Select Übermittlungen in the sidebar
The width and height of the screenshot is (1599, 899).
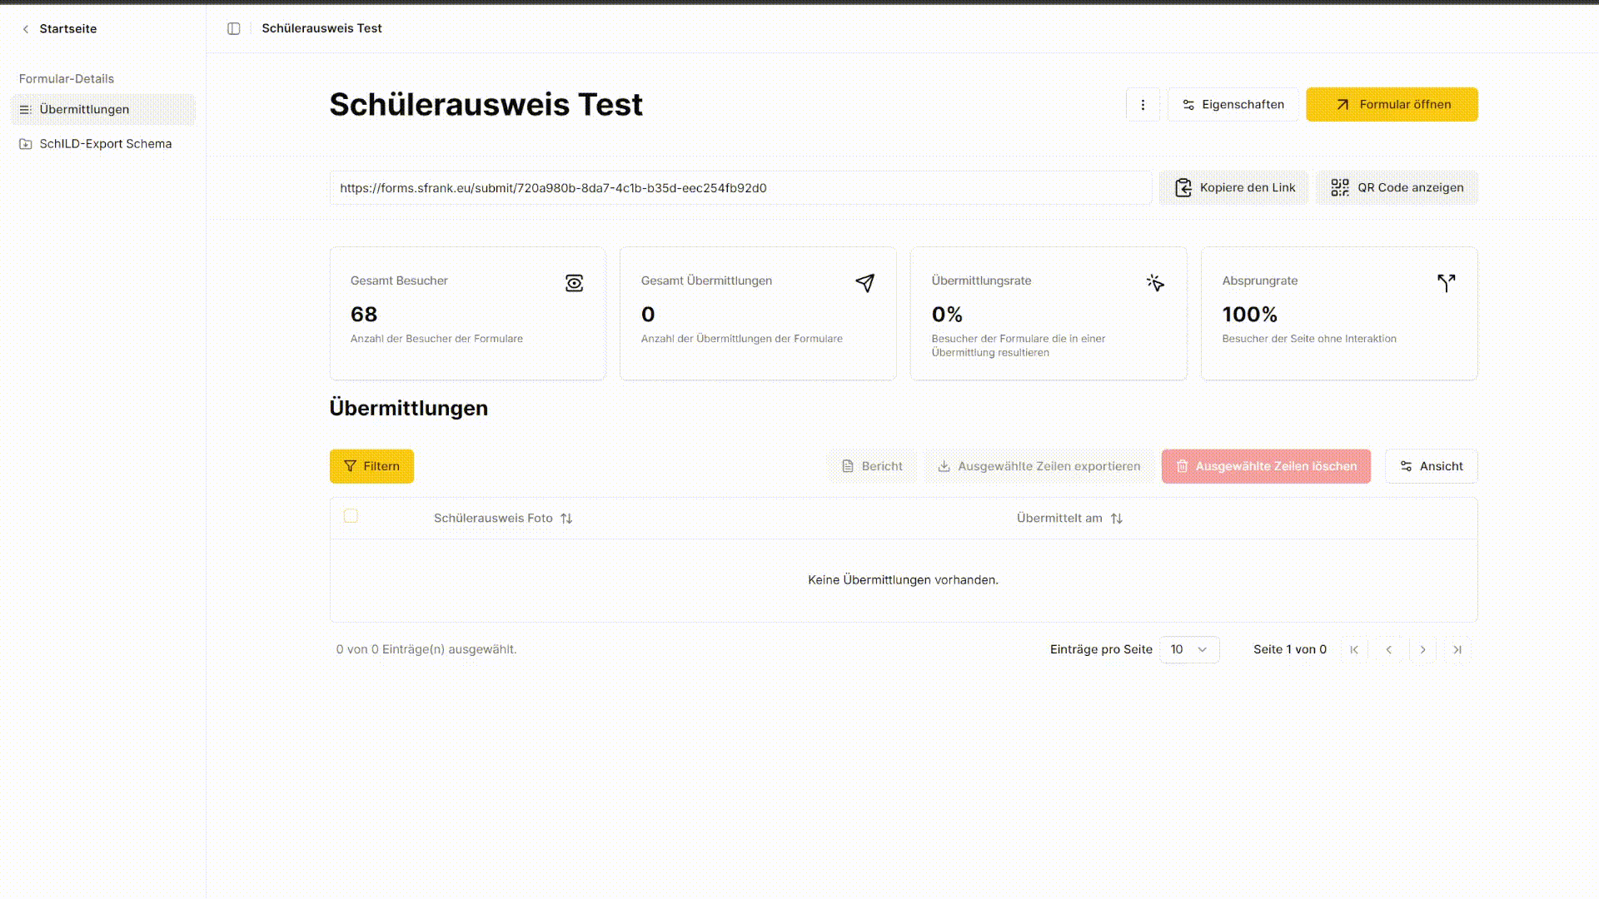tap(84, 109)
